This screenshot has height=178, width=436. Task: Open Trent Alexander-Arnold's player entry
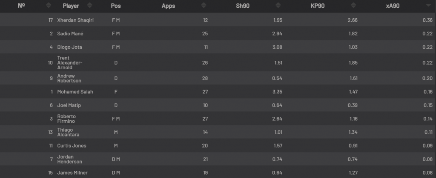(x=70, y=62)
